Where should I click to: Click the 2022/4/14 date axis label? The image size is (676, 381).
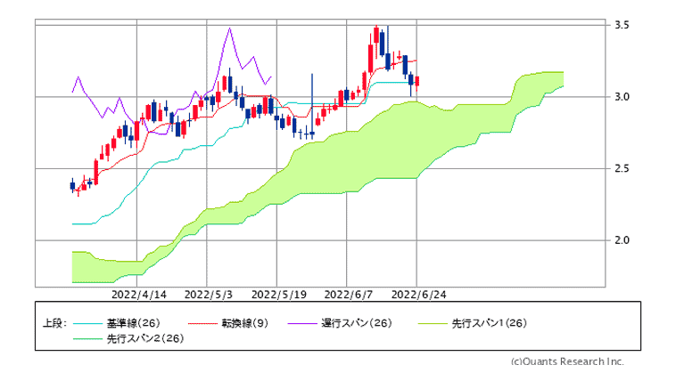[x=139, y=294]
